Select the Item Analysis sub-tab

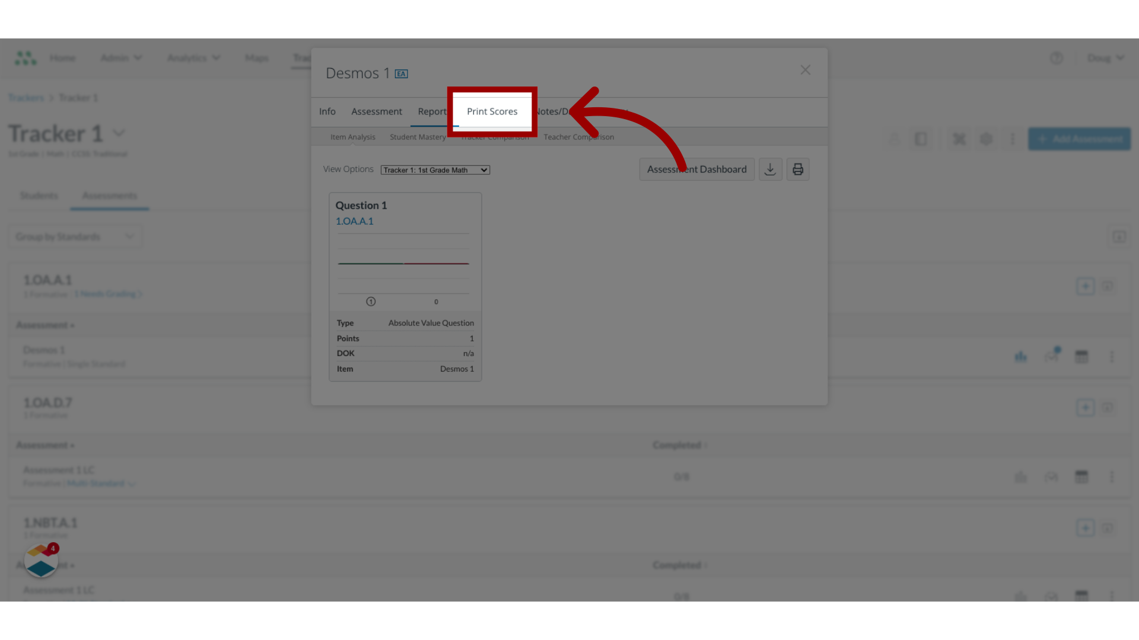click(x=353, y=137)
